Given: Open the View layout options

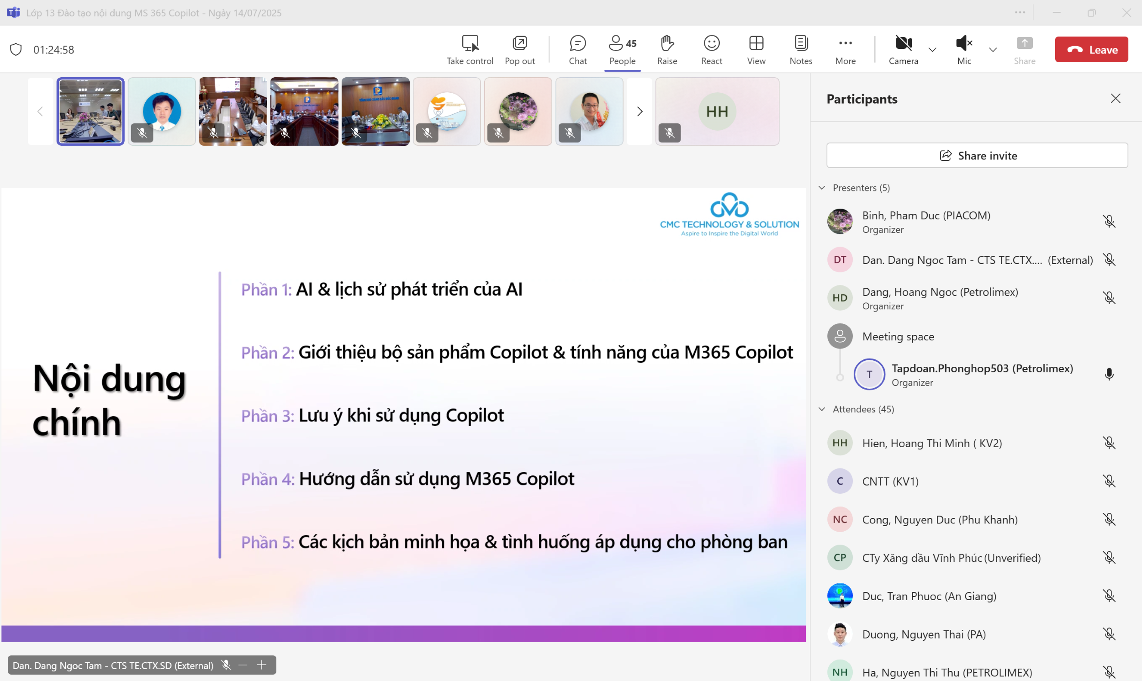Looking at the screenshot, I should 756,48.
